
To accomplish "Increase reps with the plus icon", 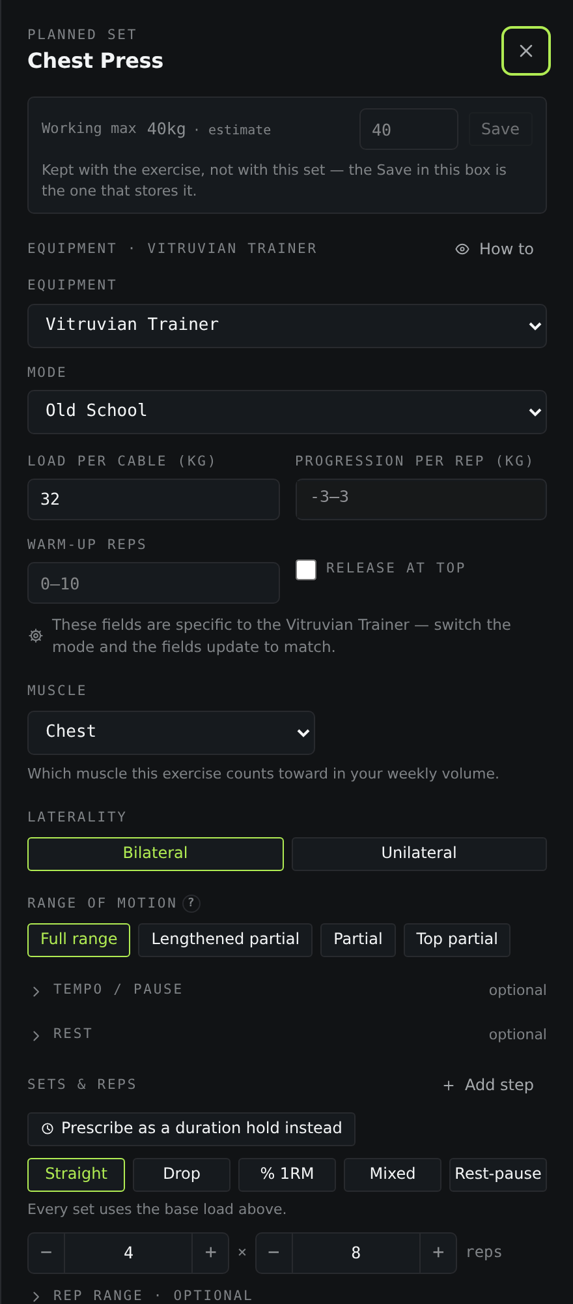I will point(438,1252).
